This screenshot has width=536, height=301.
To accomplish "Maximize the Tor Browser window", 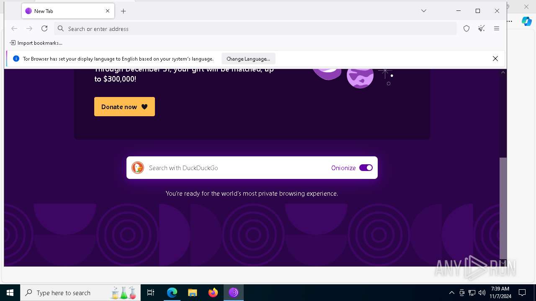I will pos(478,11).
